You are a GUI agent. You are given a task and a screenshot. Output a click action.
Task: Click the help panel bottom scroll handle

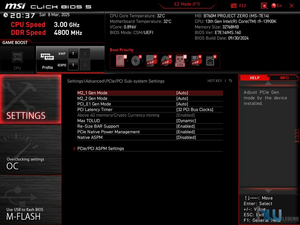tap(268, 191)
